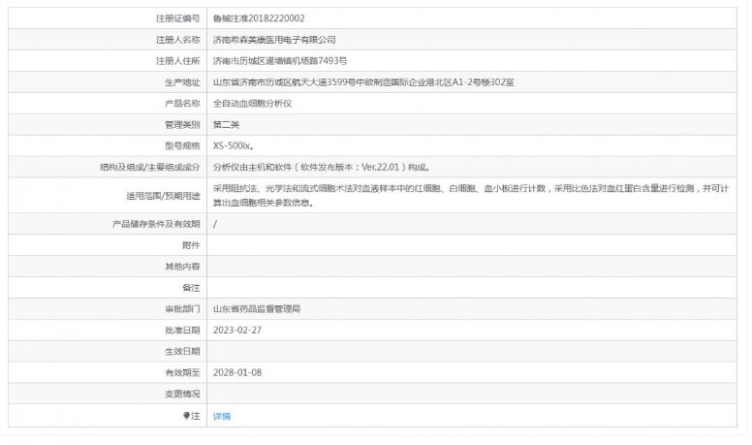The image size is (752, 445).
Task: Click the 注册证编号 label
Action: coord(177,18)
